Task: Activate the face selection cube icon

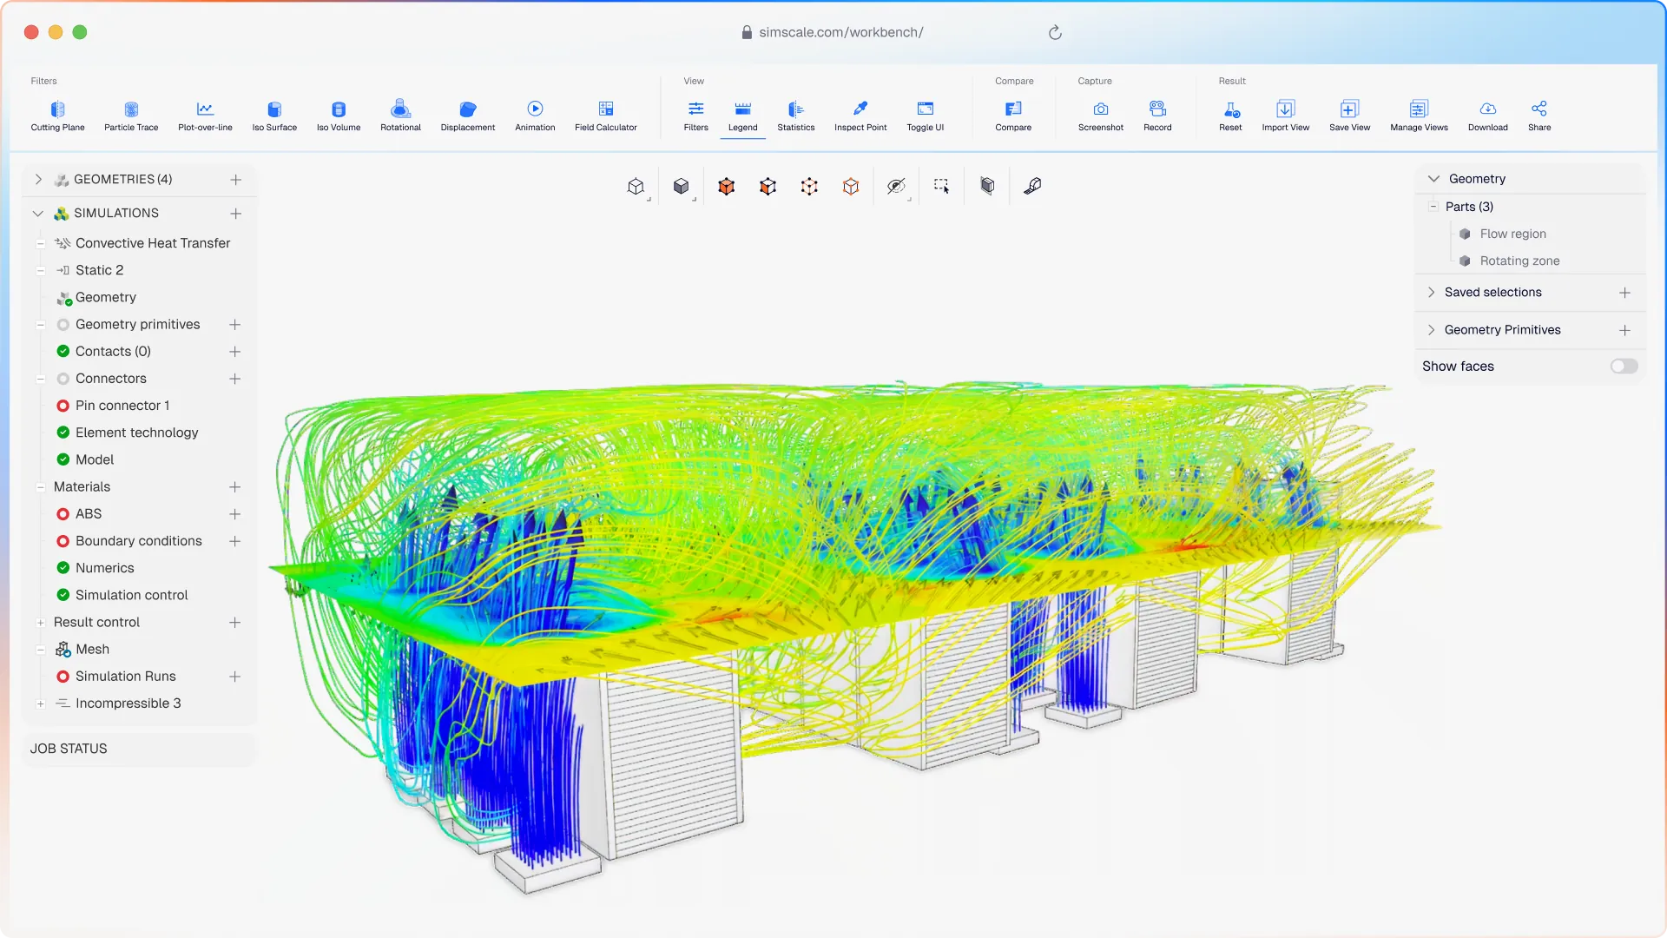Action: 768,186
